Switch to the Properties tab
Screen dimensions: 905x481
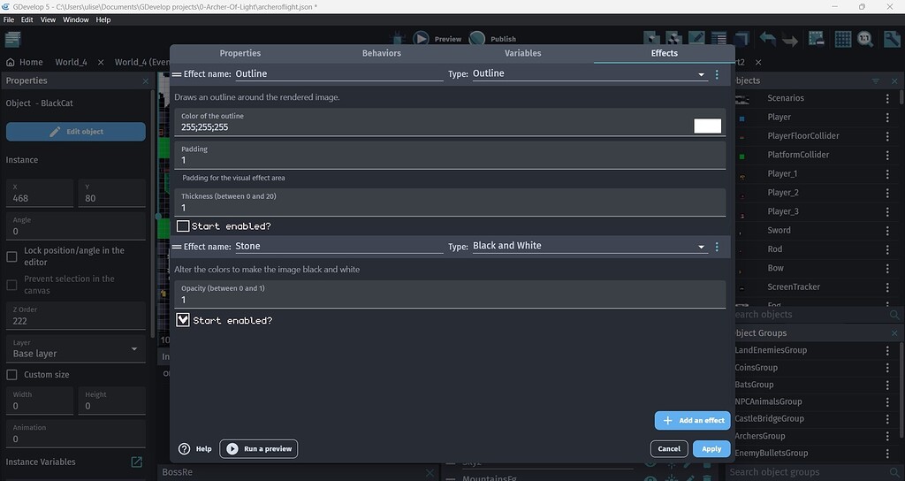240,53
